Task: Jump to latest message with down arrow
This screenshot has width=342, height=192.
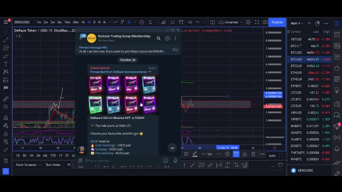Action: (x=172, y=148)
